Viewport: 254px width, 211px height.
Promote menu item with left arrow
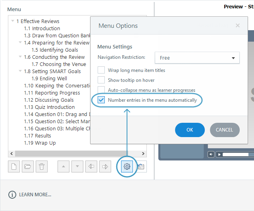pos(91,166)
